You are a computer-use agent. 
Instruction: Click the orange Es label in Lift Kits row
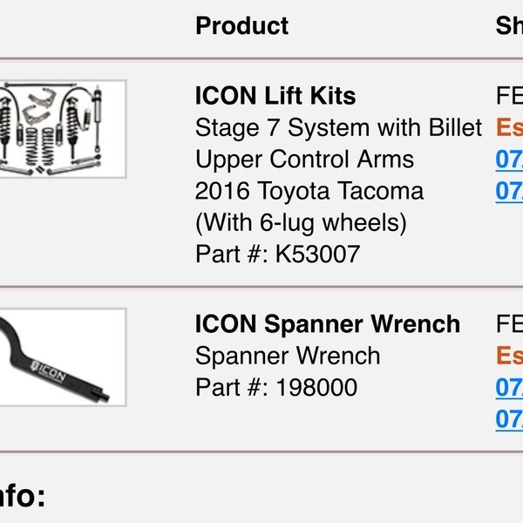(x=509, y=128)
